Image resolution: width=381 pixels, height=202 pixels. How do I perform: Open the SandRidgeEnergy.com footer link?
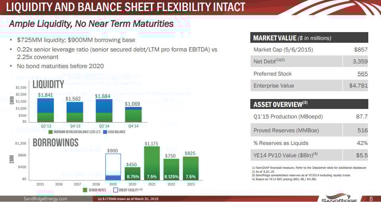[46, 198]
